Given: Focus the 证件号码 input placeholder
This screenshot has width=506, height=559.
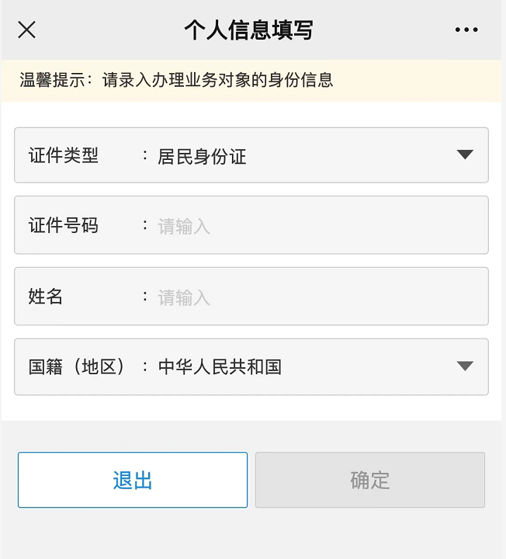Looking at the screenshot, I should click(185, 227).
